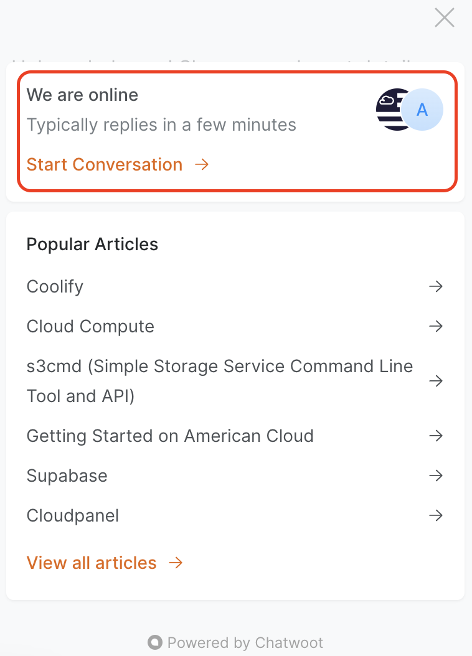Open the Cloudpanel article
472x656 pixels.
click(73, 515)
